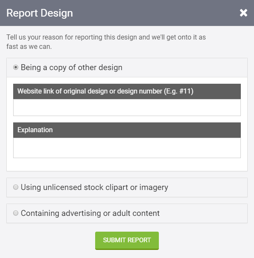Viewport: 254px width, 258px height.
Task: Submit the report with the green button
Action: [x=127, y=241]
